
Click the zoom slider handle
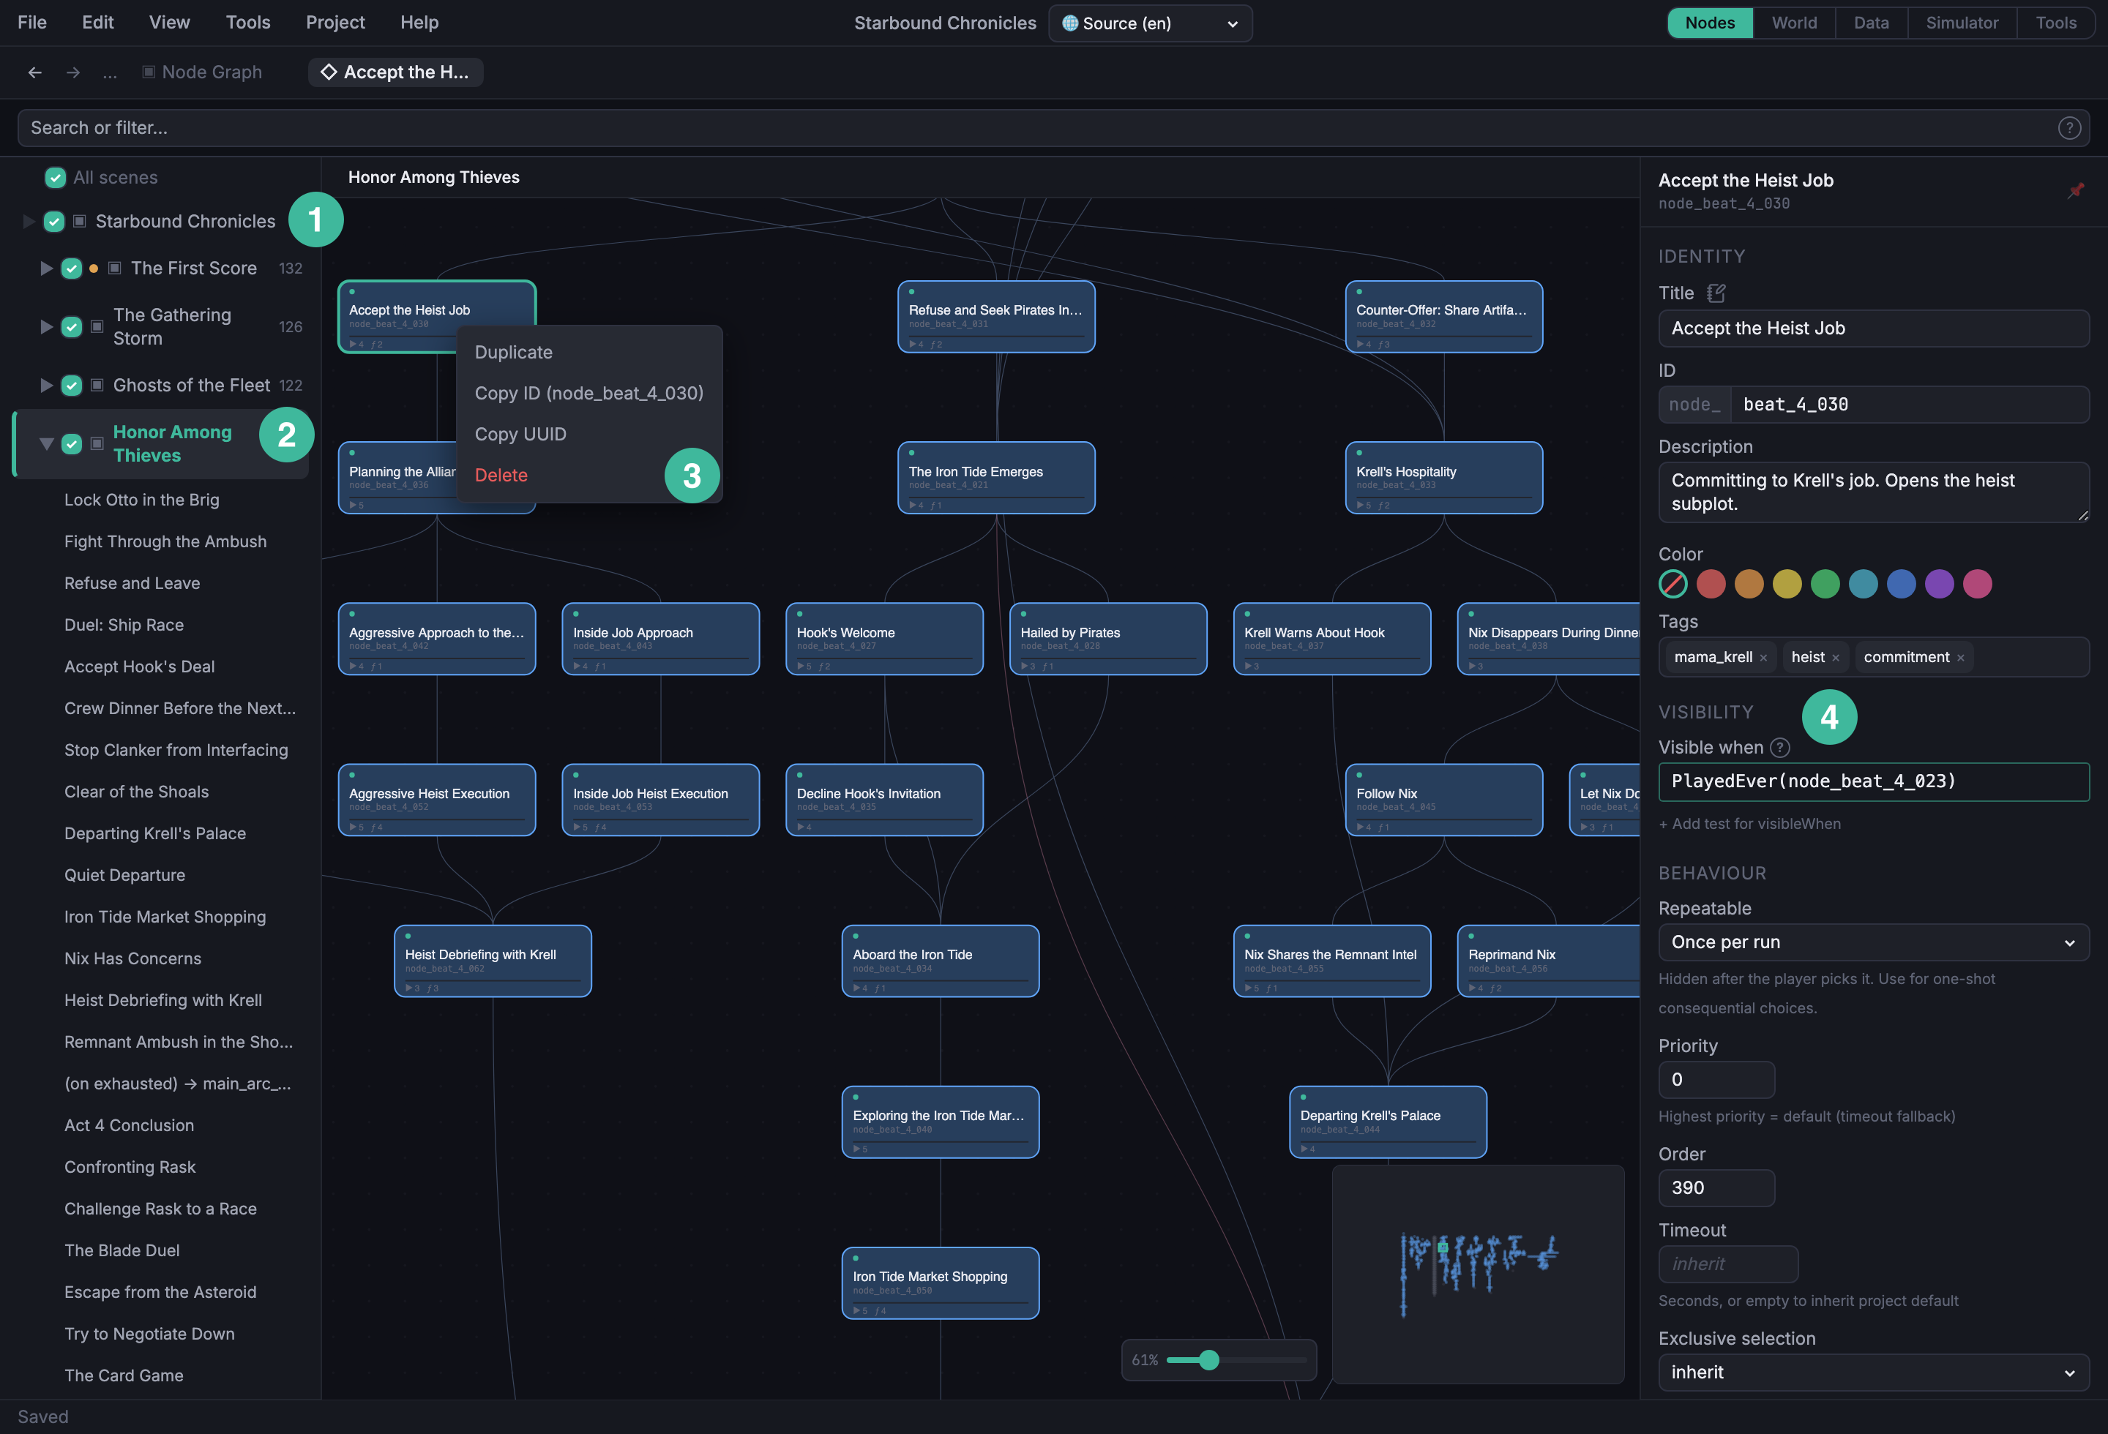[1208, 1361]
